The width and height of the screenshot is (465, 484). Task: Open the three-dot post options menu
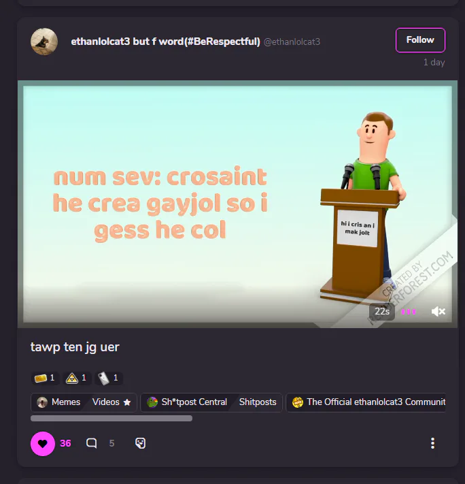point(432,443)
